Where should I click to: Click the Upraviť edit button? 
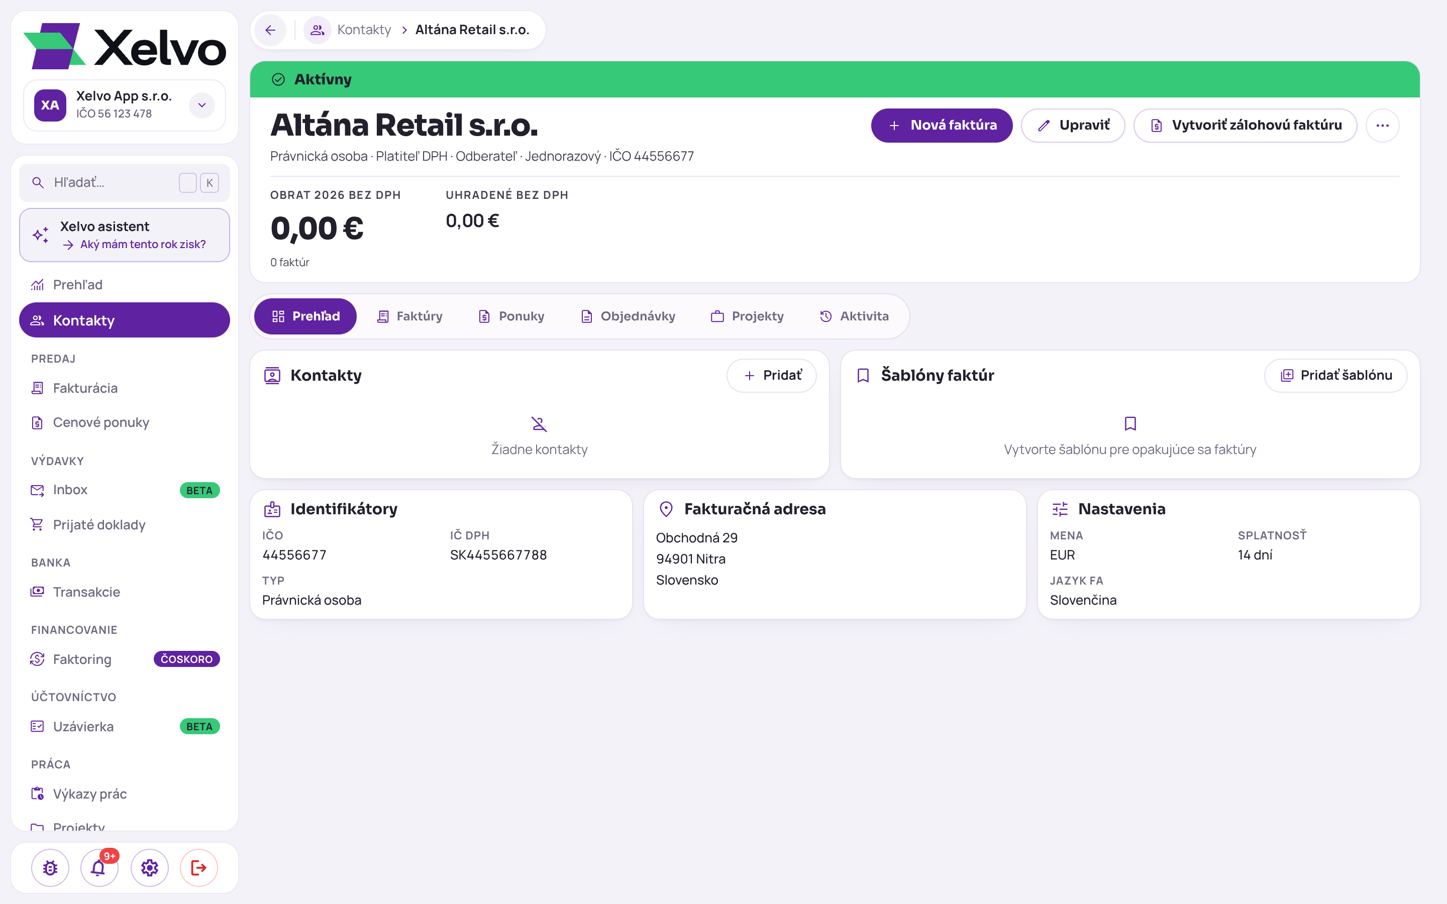pos(1073,126)
